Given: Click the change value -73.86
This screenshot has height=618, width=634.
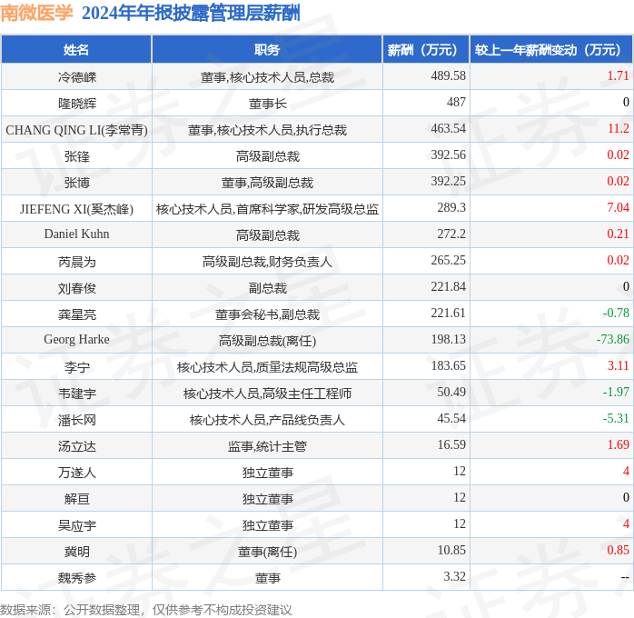Looking at the screenshot, I should click(612, 339).
